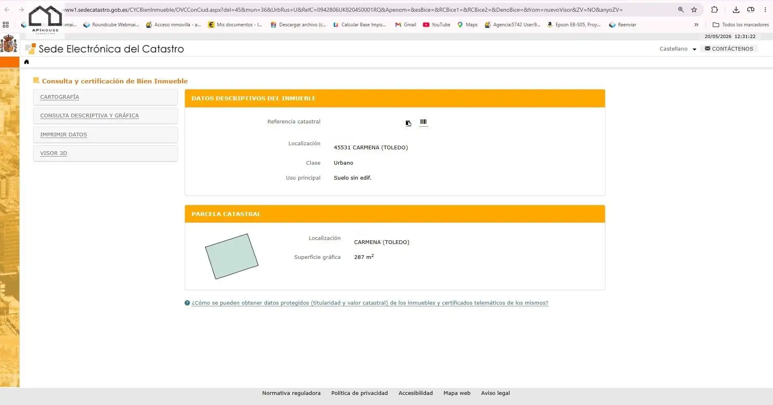
Task: Expand the Castellano language dropdown
Action: pyautogui.click(x=678, y=49)
